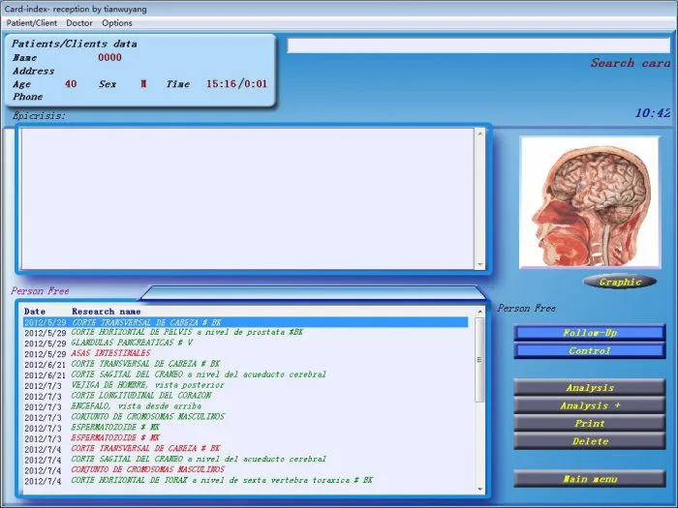
Task: Select GLANDULAS PANCREATICAS # V row
Action: tap(246, 343)
